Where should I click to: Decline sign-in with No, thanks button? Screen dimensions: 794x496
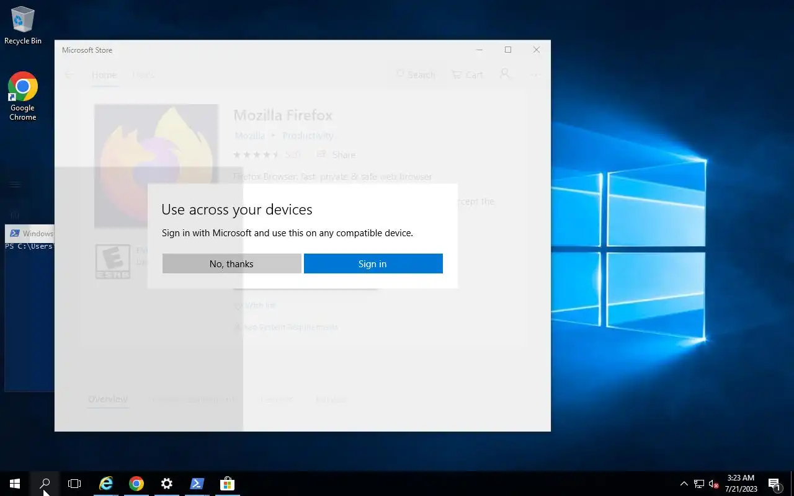pyautogui.click(x=231, y=263)
